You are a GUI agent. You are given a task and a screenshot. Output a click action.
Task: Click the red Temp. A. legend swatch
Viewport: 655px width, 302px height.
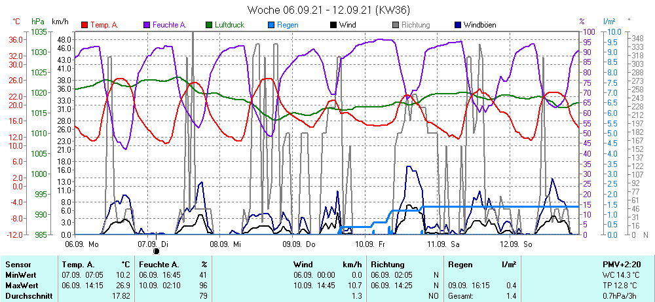84,25
